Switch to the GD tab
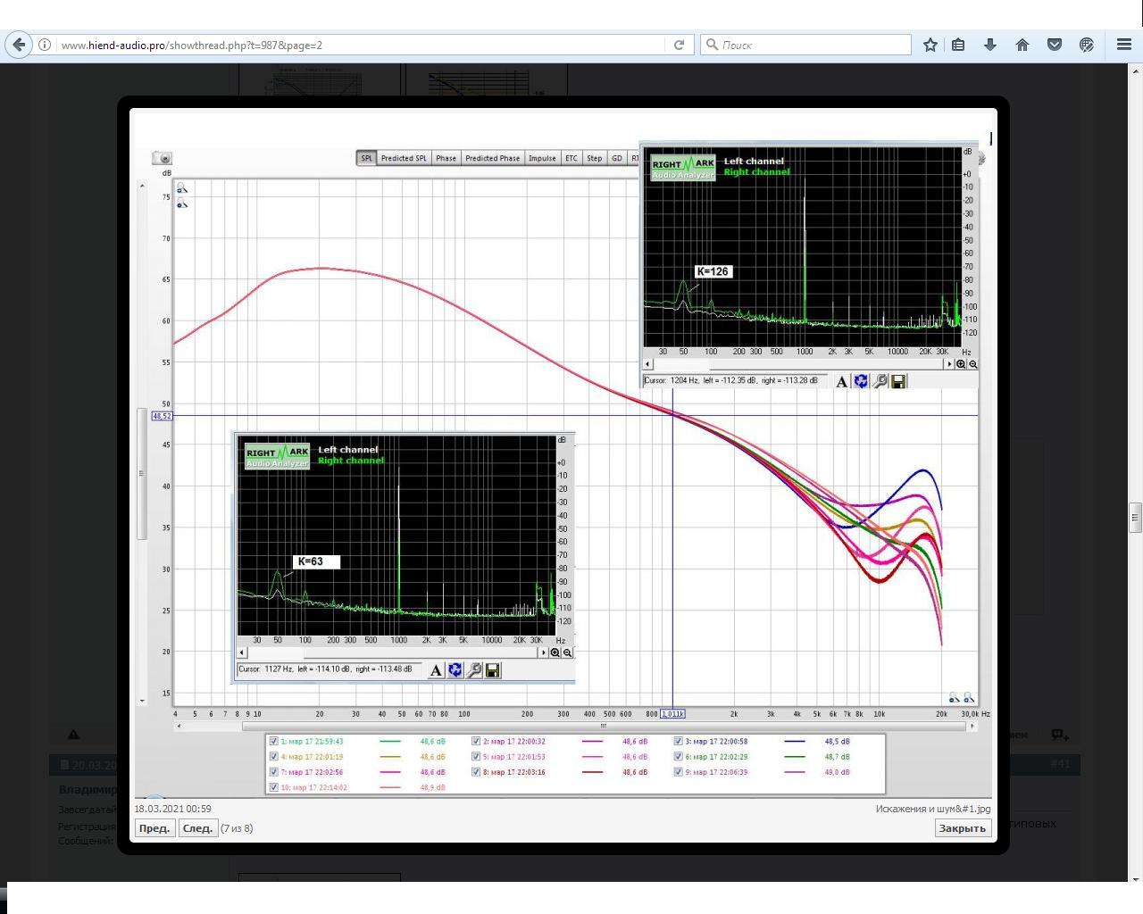 point(616,158)
